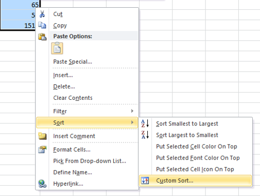The width and height of the screenshot is (260, 196).
Task: Click the A-Z ascending sort icon
Action: tap(145, 123)
